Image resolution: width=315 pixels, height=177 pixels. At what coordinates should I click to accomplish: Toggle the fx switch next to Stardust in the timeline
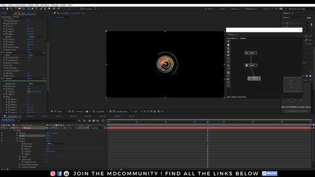[x=2, y=133]
